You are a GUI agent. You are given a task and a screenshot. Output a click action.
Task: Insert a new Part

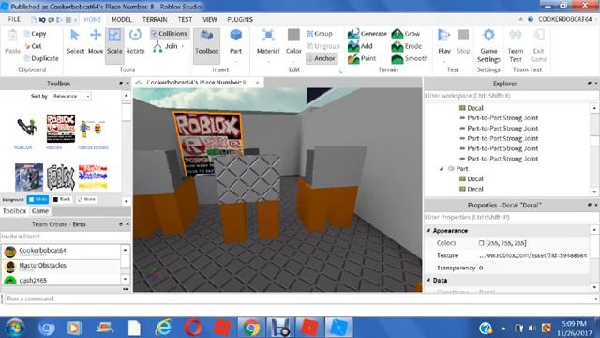coord(235,41)
